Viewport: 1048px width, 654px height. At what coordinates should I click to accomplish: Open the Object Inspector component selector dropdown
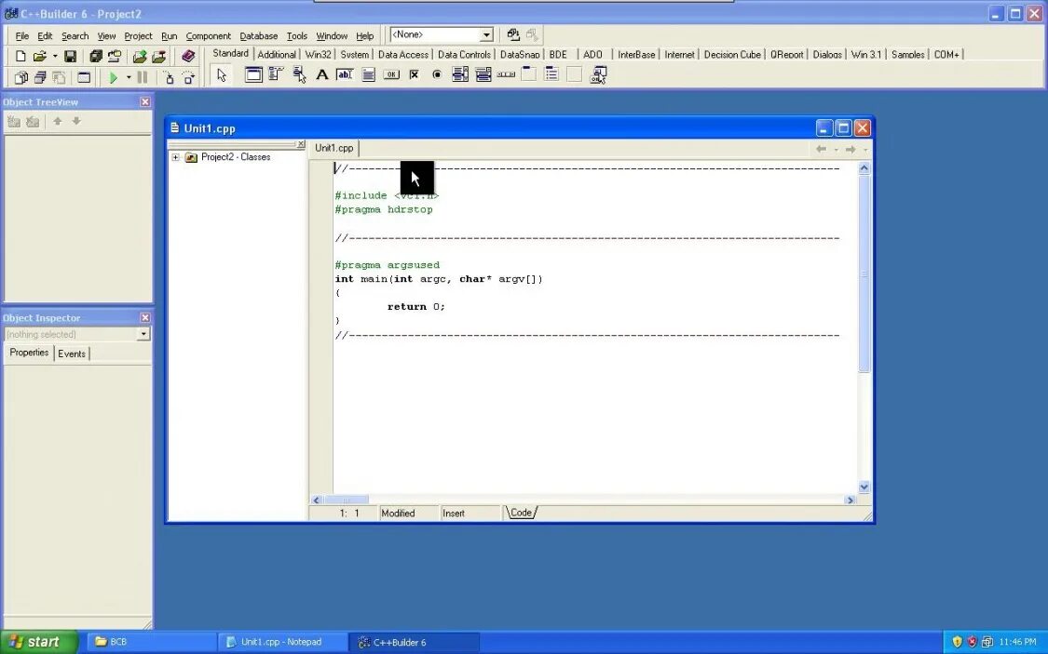pyautogui.click(x=143, y=334)
